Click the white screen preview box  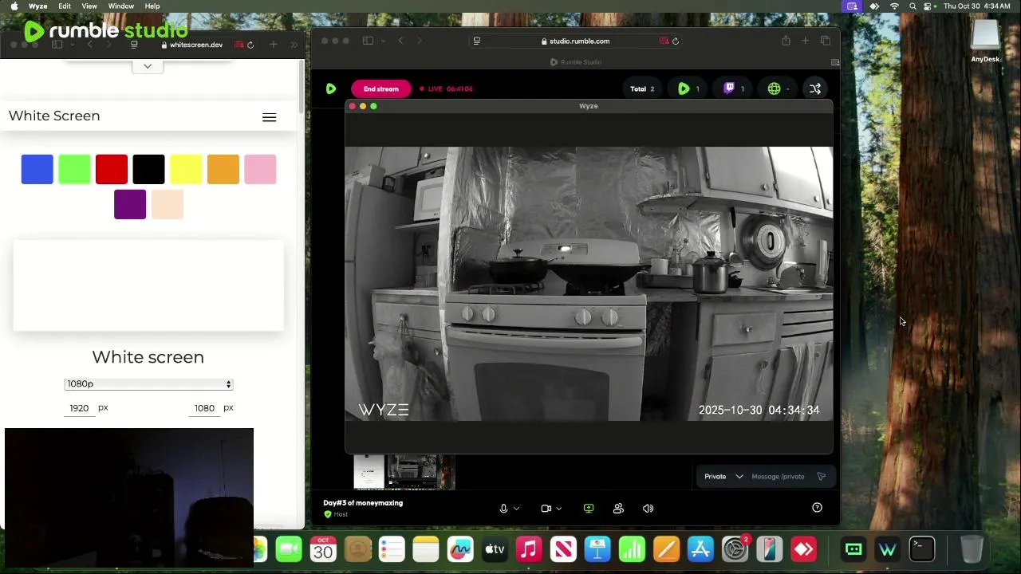click(148, 285)
